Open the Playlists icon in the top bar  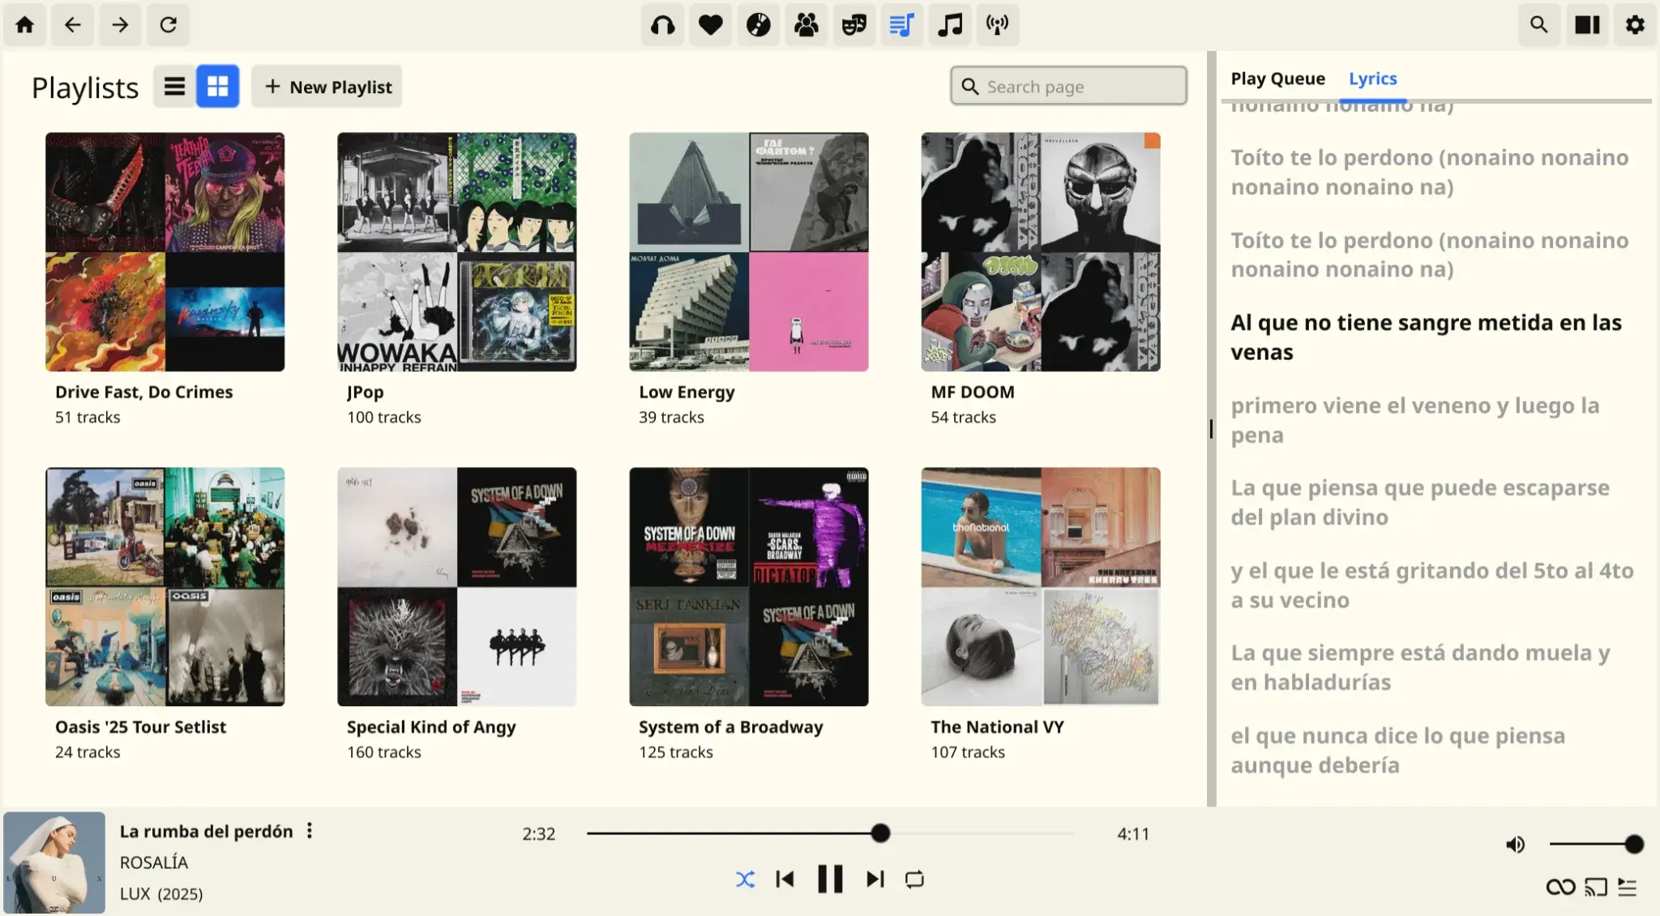point(901,24)
